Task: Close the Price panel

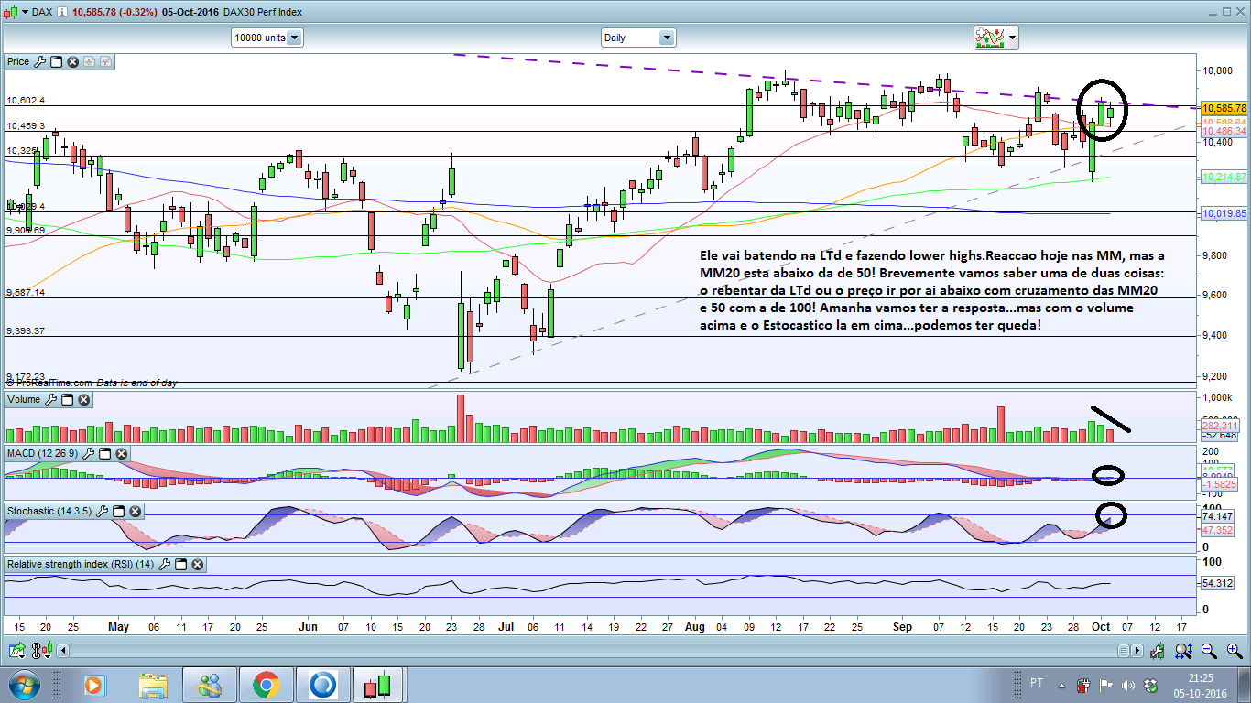Action: pos(72,62)
